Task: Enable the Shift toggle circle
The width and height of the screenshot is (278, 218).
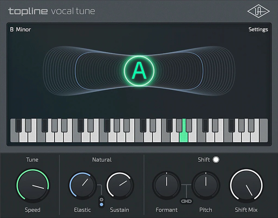Action: (x=216, y=160)
